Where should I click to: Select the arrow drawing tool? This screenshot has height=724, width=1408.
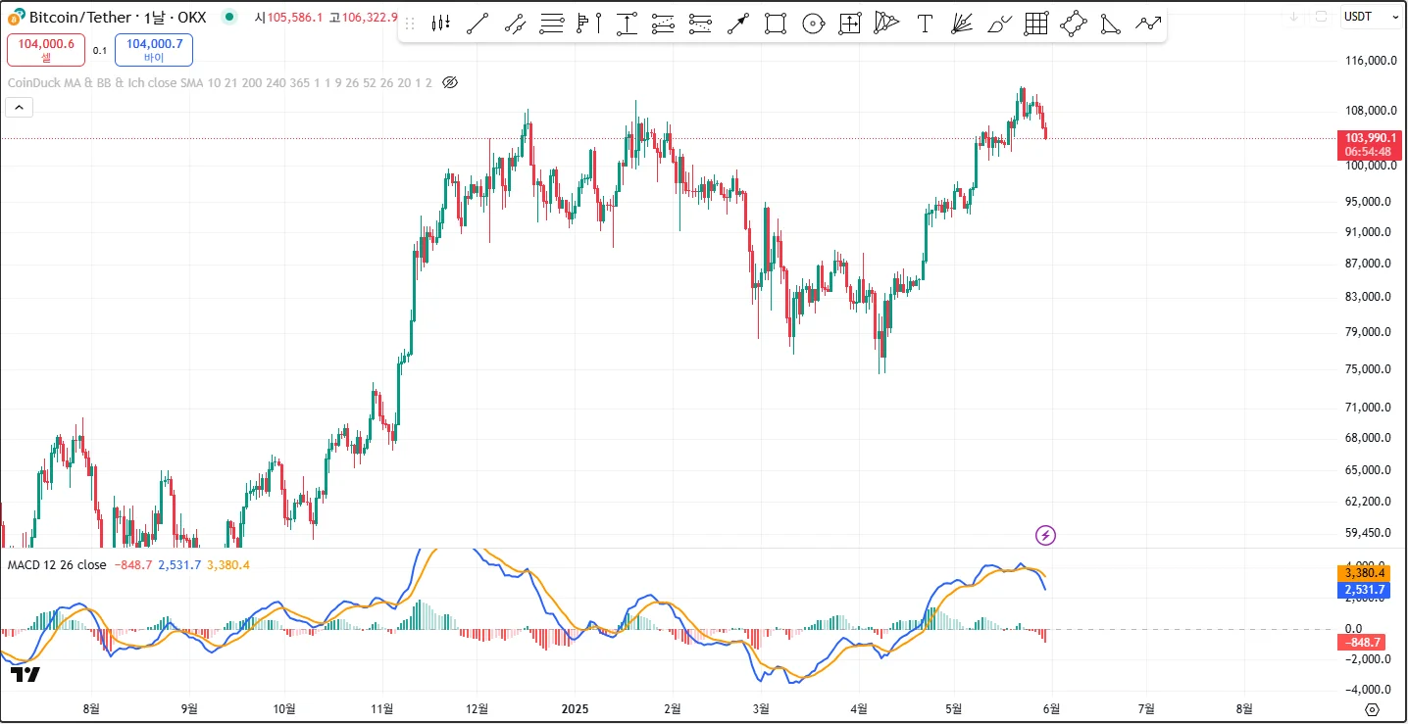point(737,24)
